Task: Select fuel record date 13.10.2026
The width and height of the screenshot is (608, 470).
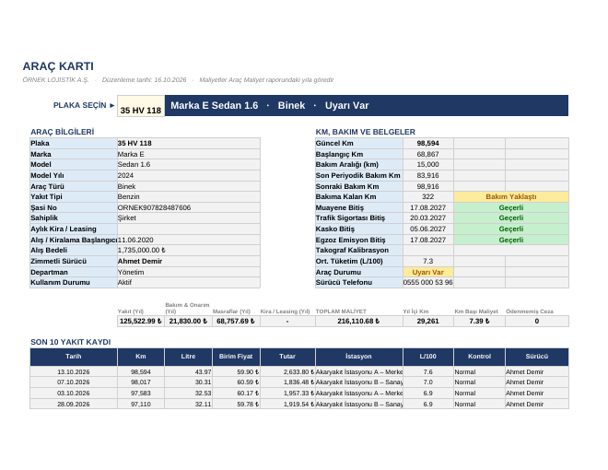Action: point(74,371)
